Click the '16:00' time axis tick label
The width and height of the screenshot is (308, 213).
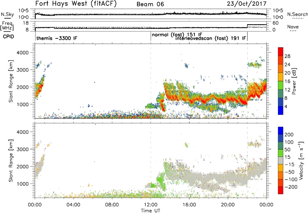tap(189, 205)
